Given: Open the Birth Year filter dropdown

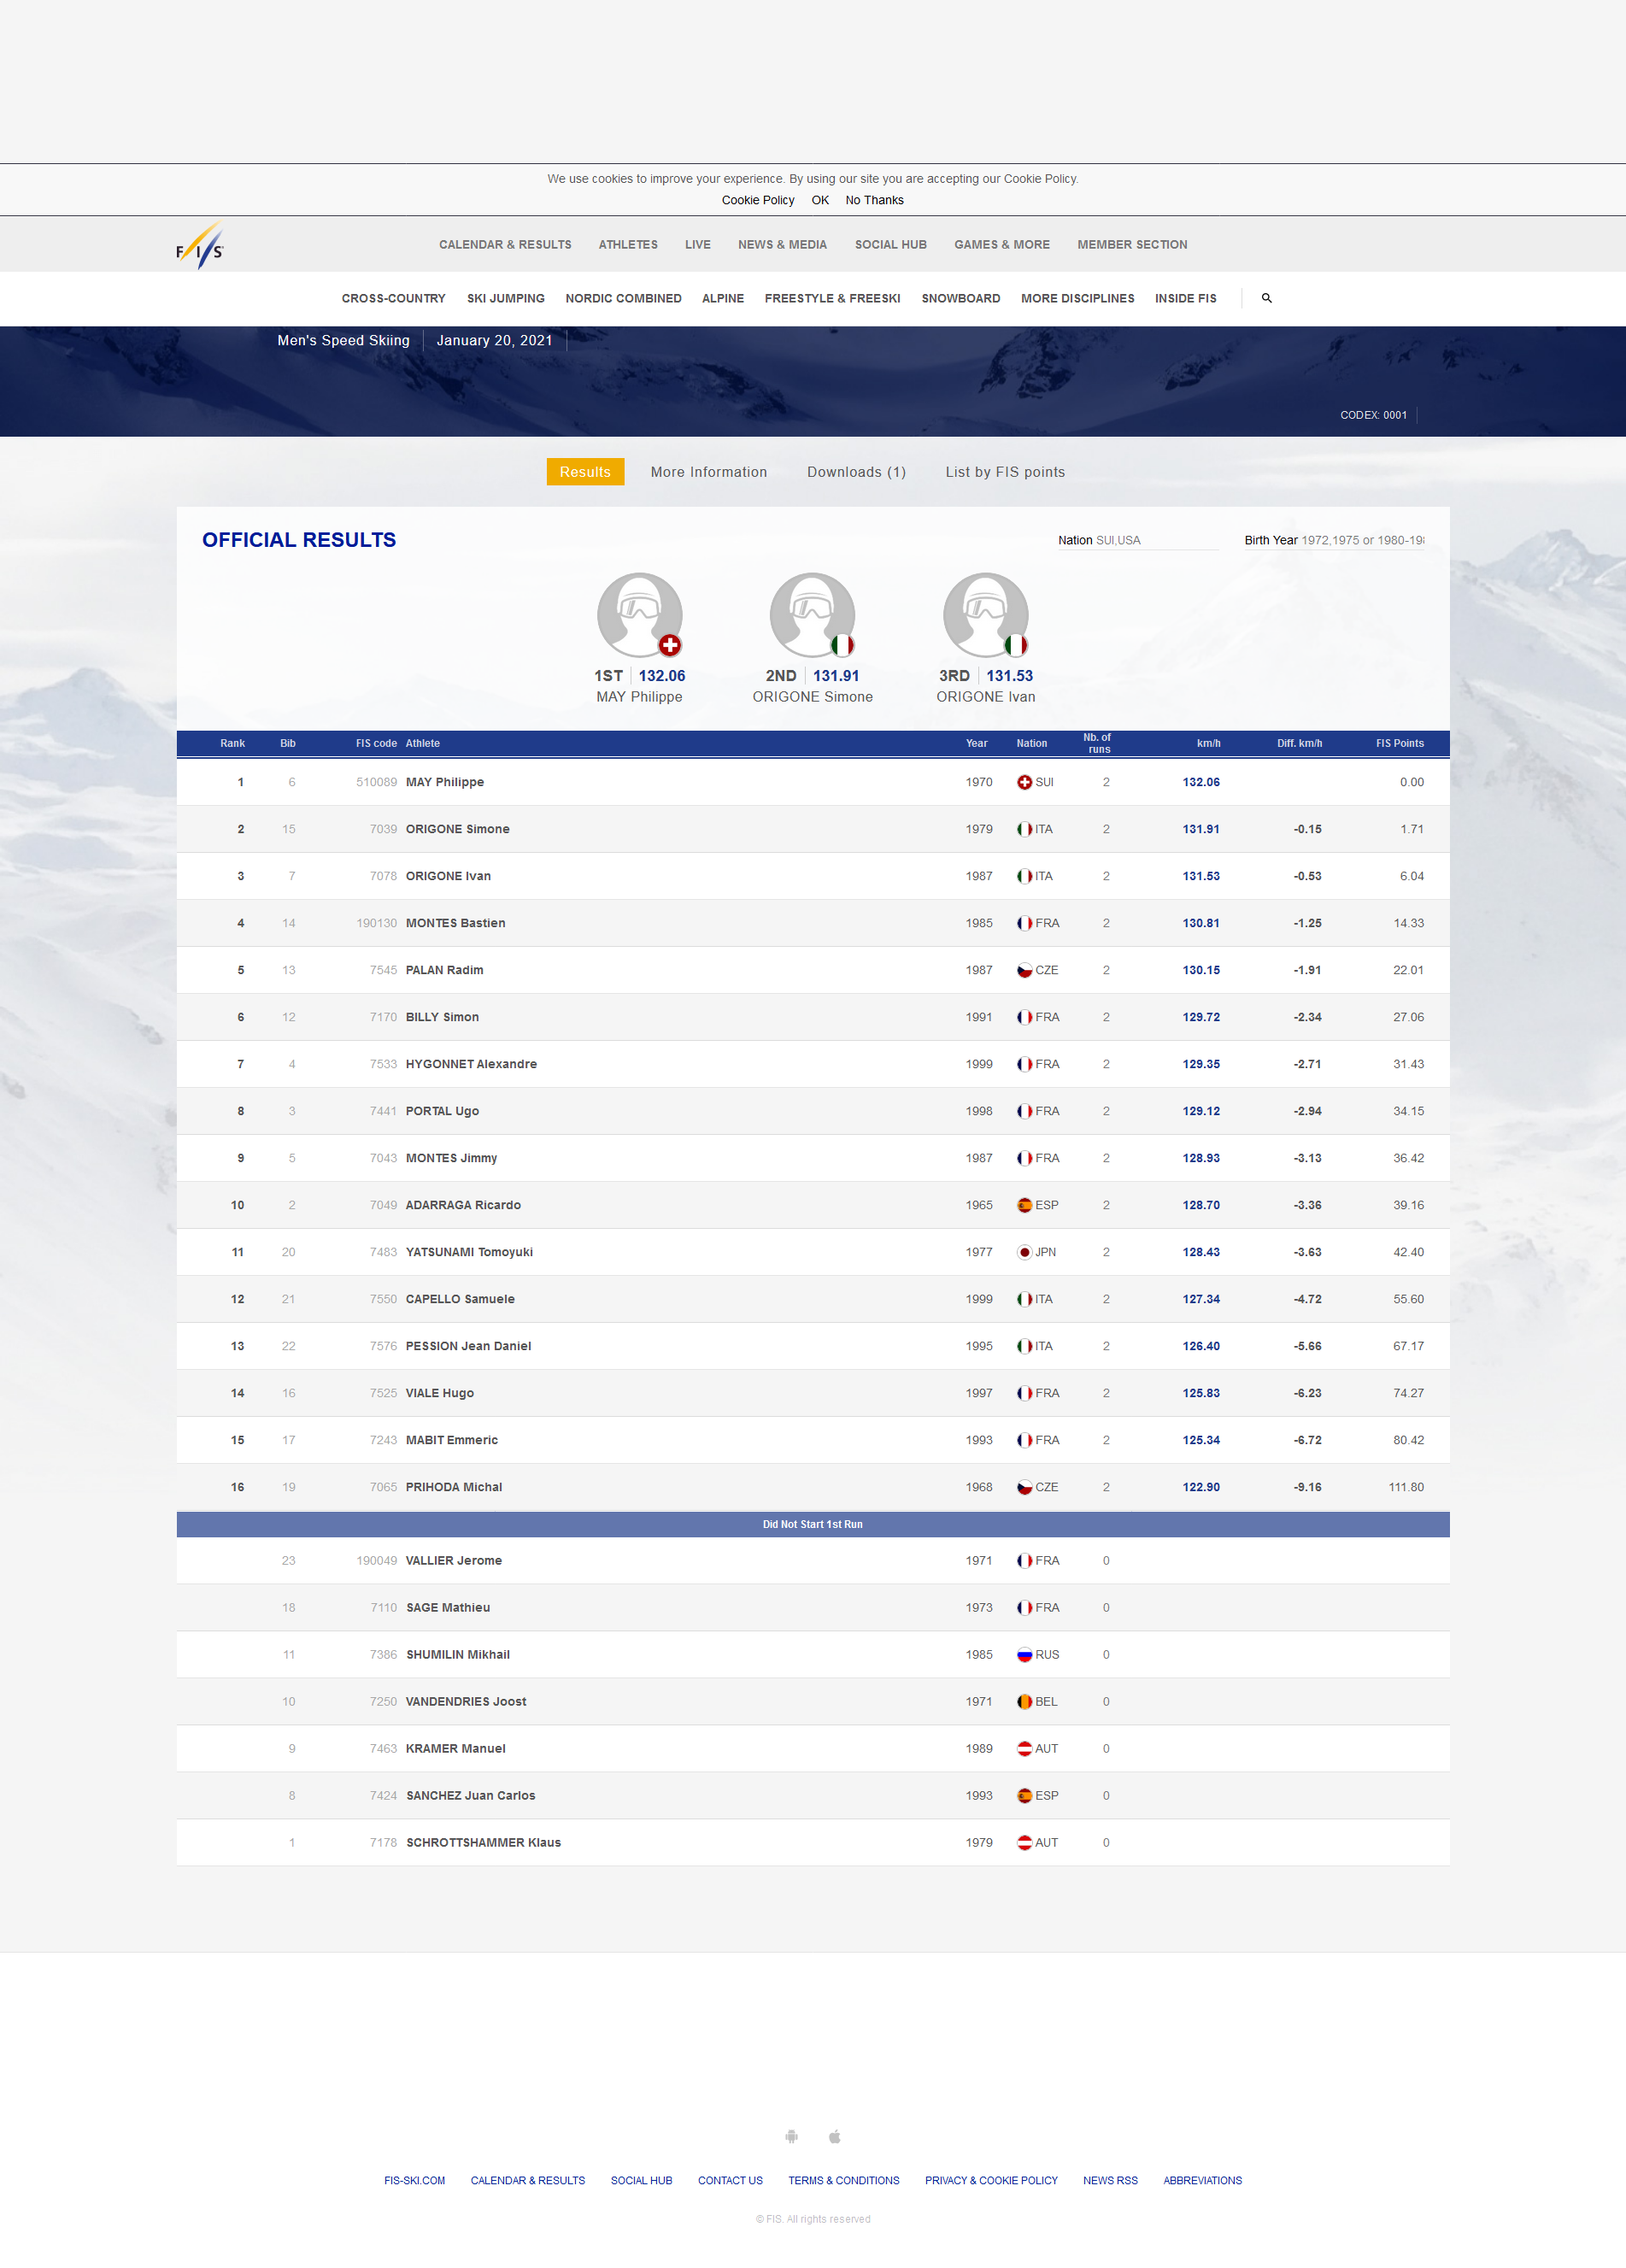Looking at the screenshot, I should click(x=1333, y=540).
